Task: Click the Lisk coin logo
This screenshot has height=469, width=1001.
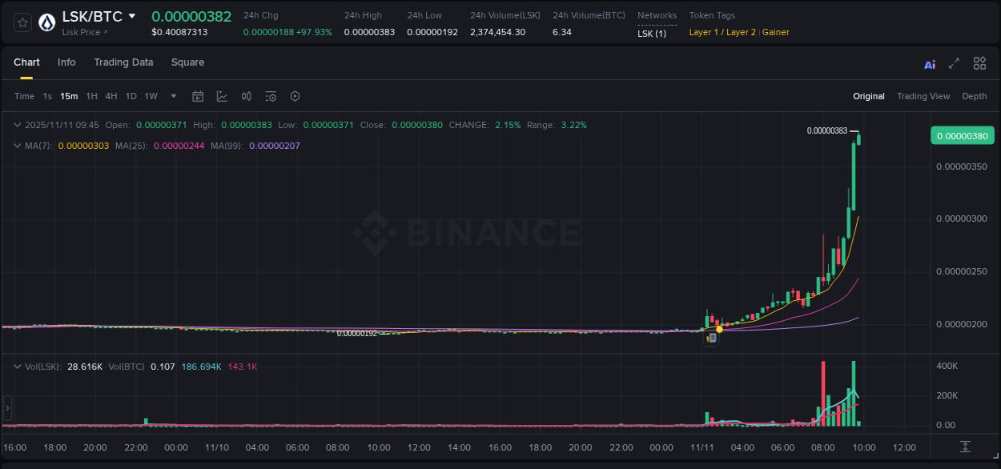Action: [x=46, y=22]
